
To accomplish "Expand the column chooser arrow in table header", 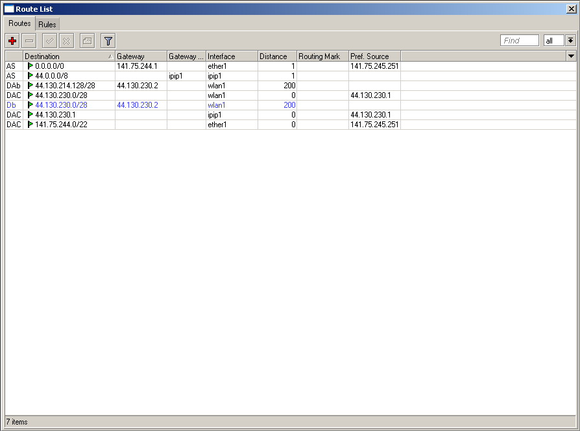I will (x=571, y=56).
